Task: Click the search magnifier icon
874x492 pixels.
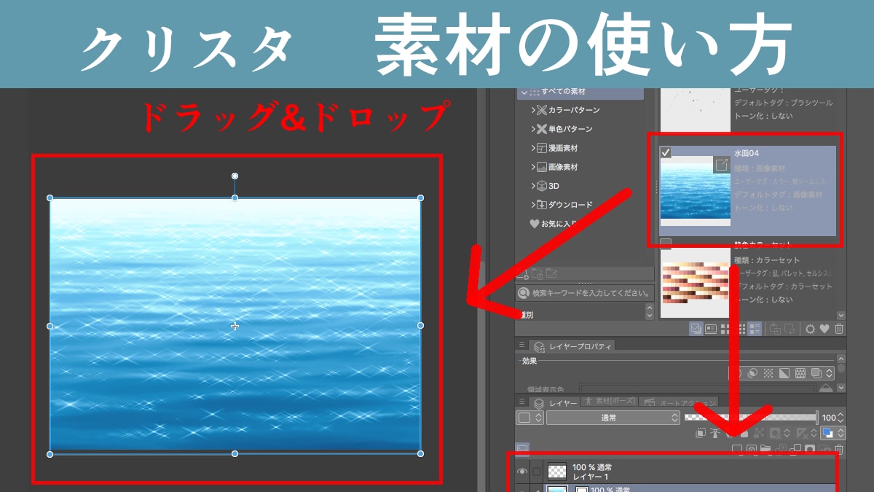Action: pyautogui.click(x=524, y=293)
